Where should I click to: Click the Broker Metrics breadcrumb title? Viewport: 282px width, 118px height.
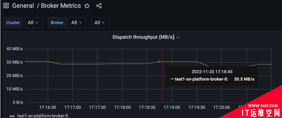tap(61, 6)
